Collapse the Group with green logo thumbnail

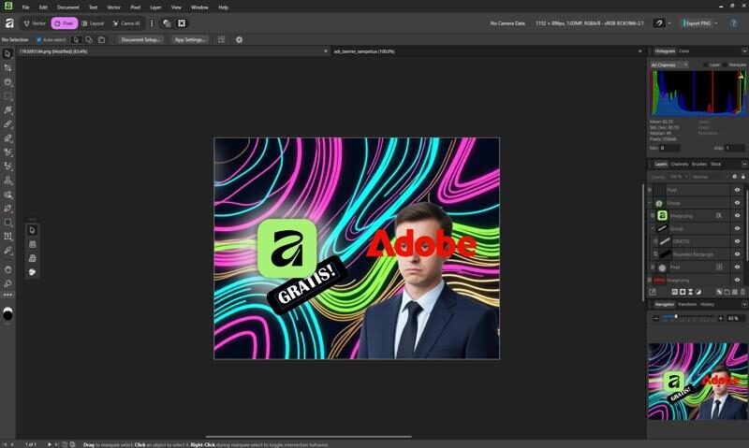coord(650,203)
